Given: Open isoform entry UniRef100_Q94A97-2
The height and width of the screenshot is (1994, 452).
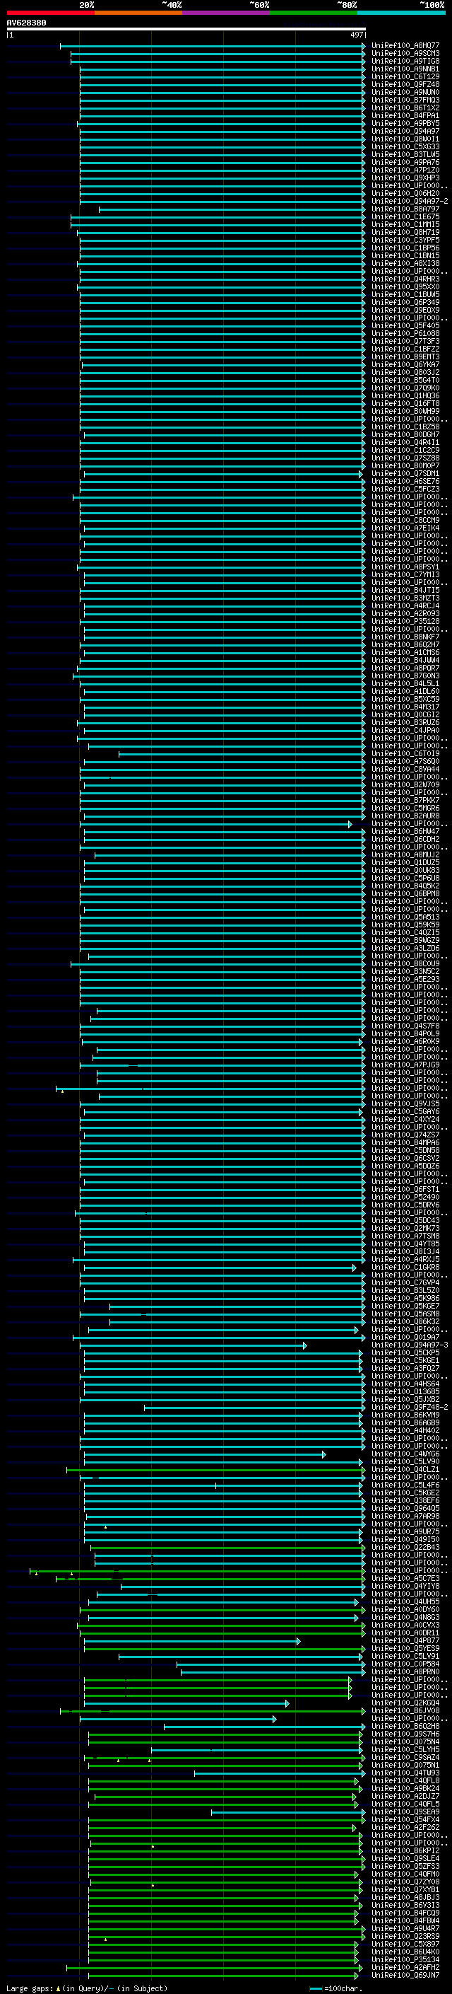Looking at the screenshot, I should click(x=410, y=202).
